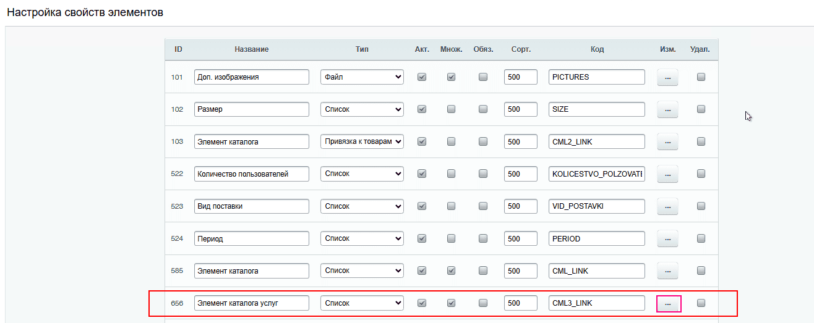Edit the PERIOD property via ellipsis button
This screenshot has width=814, height=323.
tap(667, 239)
